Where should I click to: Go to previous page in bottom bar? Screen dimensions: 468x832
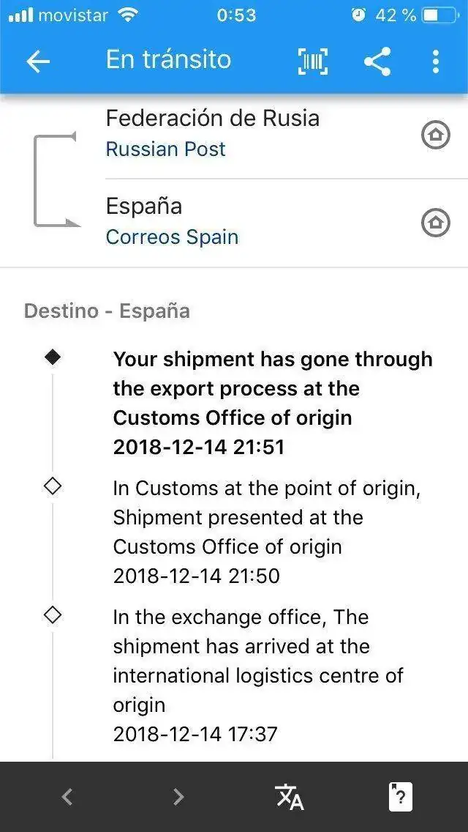click(67, 796)
